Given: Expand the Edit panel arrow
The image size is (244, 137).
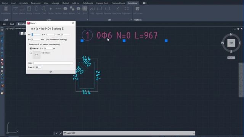Looking at the screenshot, I should point(131,20).
